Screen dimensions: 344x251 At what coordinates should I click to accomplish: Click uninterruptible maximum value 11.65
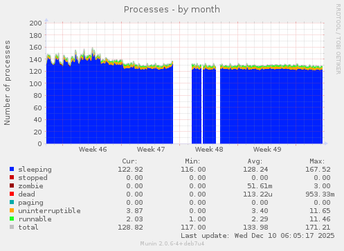[x=320, y=211]
